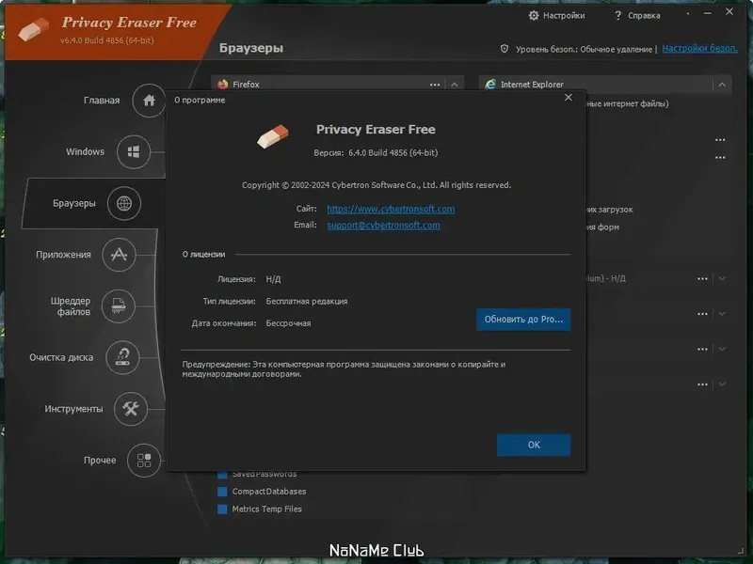
Task: Open the Firefox three-dots options menu
Action: 435,85
